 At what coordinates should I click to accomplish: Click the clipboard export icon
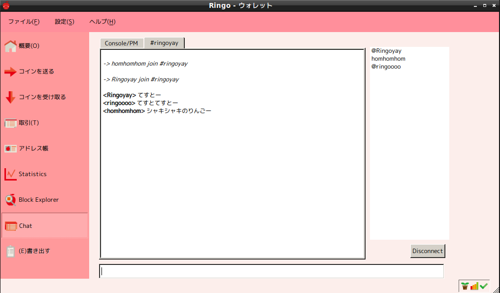point(10,251)
